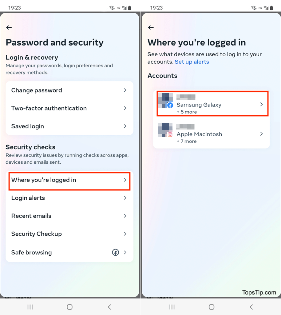Open recent apps on right phone navigation bar
Image resolution: width=281 pixels, height=315 pixels.
click(172, 307)
